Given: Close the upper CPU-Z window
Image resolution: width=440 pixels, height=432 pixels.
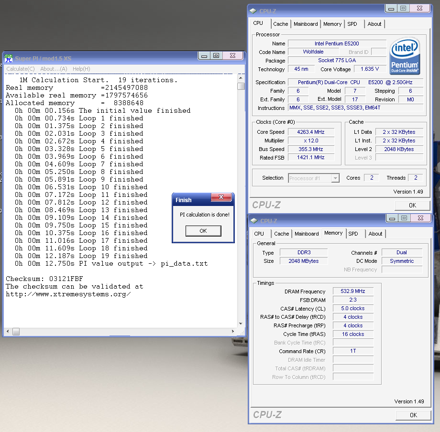Looking at the screenshot, I should 419,9.
